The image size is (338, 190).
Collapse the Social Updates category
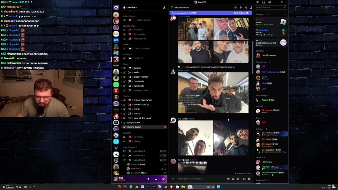tap(129, 26)
